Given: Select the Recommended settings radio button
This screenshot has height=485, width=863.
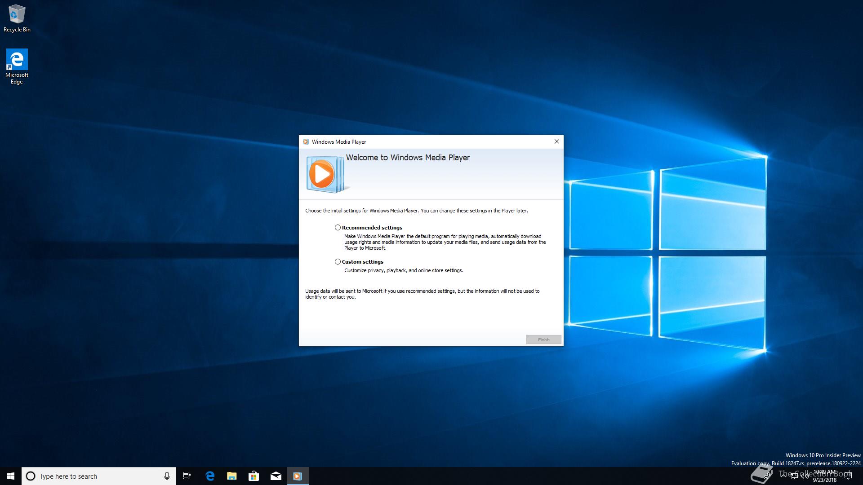Looking at the screenshot, I should (x=338, y=228).
